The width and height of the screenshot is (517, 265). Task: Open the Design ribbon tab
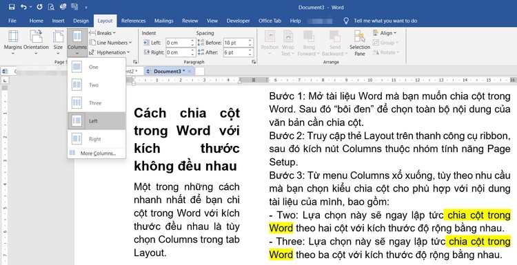(81, 21)
